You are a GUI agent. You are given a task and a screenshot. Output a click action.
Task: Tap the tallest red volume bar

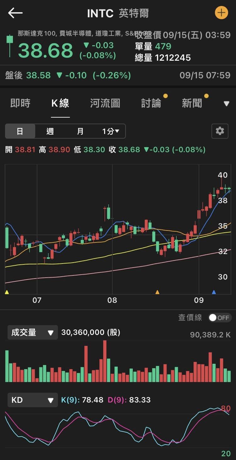click(105, 361)
